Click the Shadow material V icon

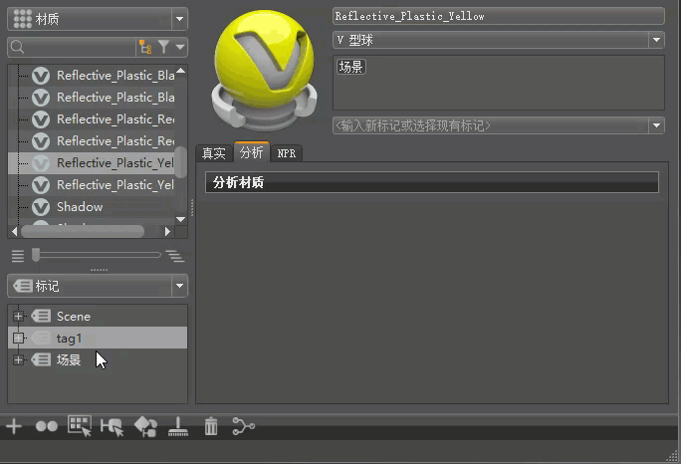(x=41, y=207)
